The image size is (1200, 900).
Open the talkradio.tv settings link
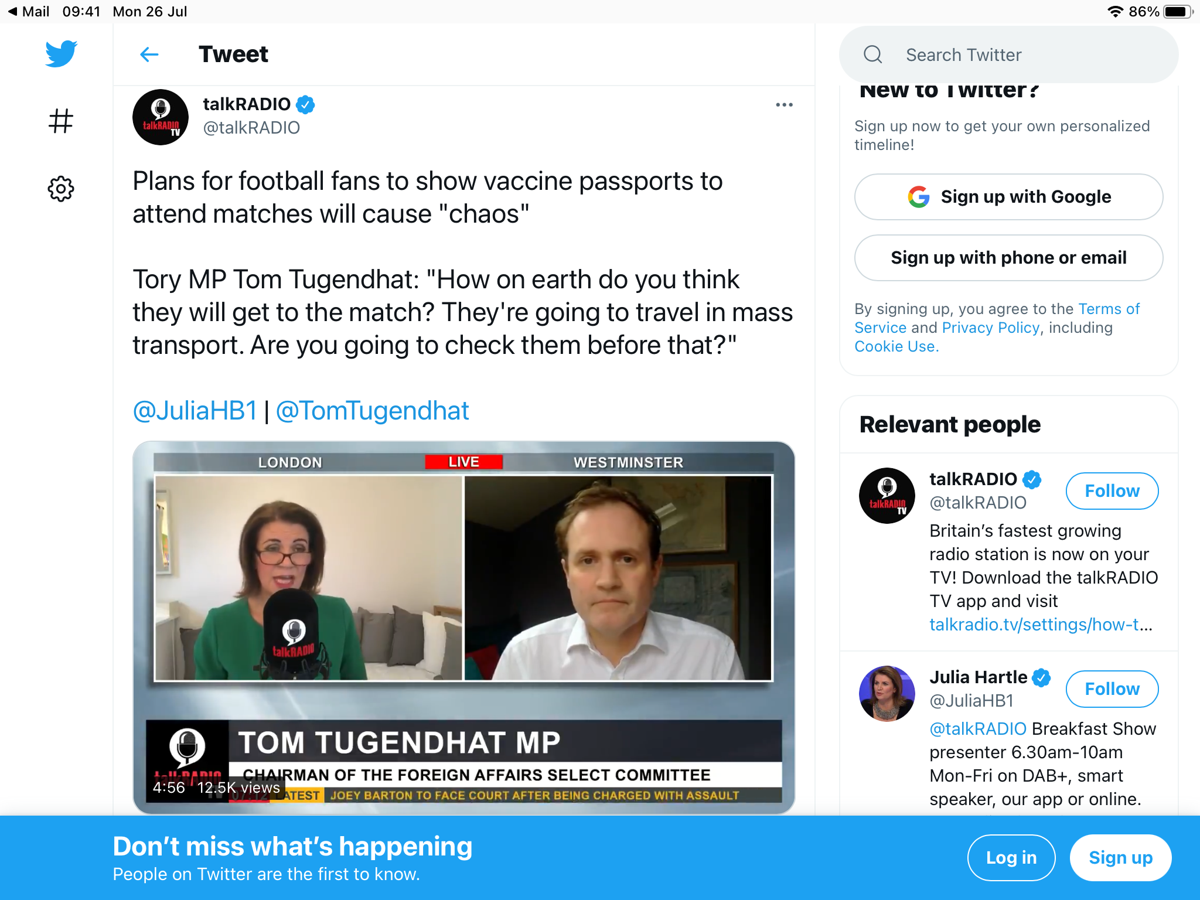(x=1041, y=625)
